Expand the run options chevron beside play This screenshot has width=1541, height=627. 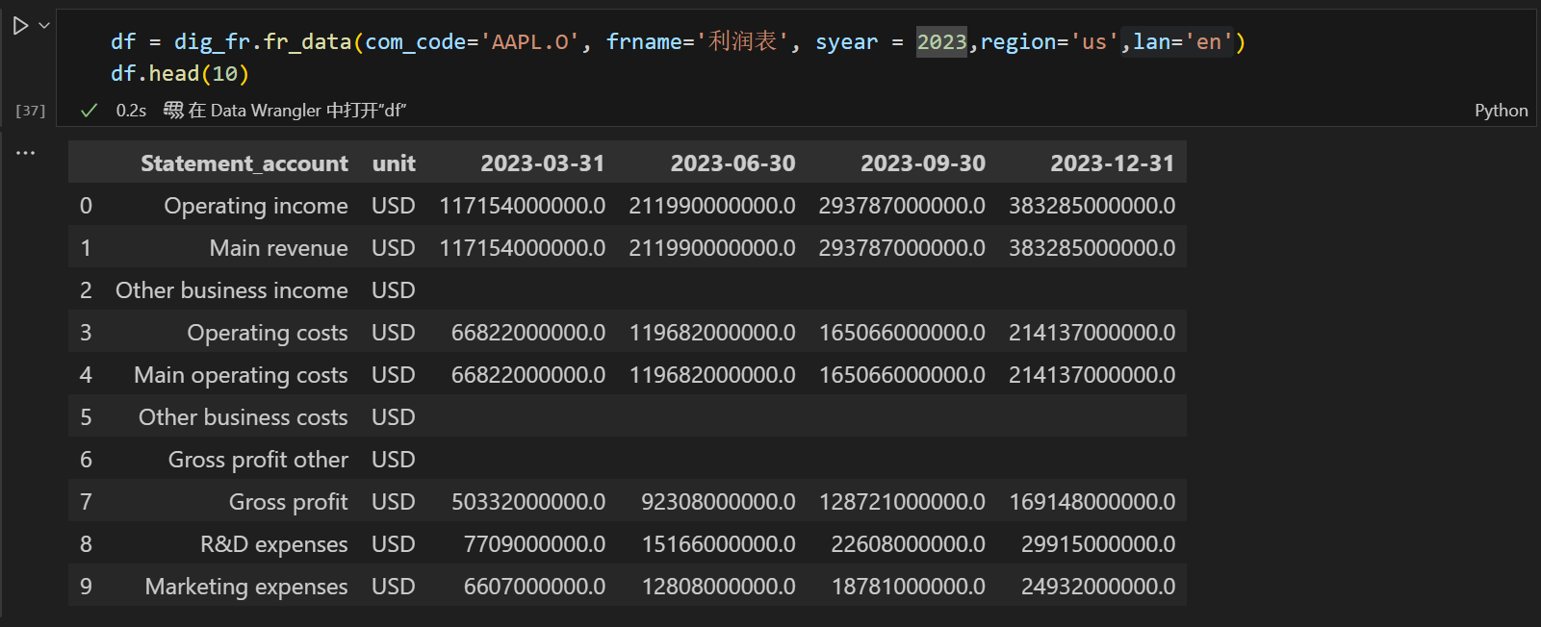click(44, 26)
